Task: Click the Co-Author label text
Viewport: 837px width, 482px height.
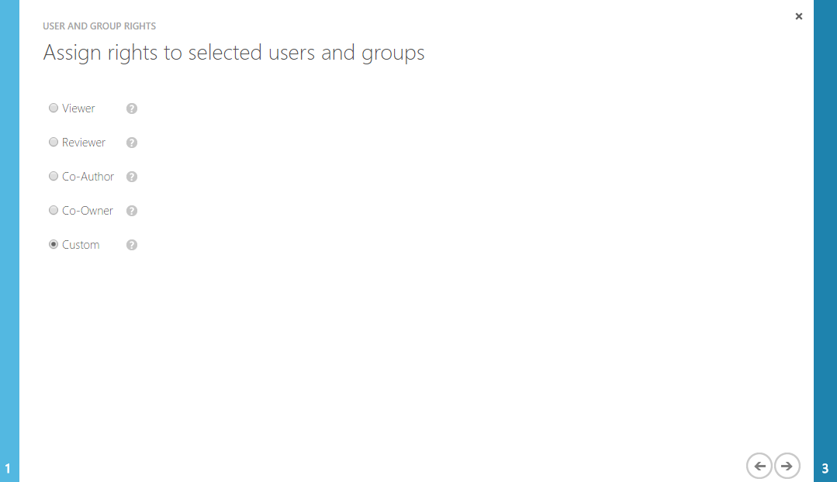Action: [88, 177]
